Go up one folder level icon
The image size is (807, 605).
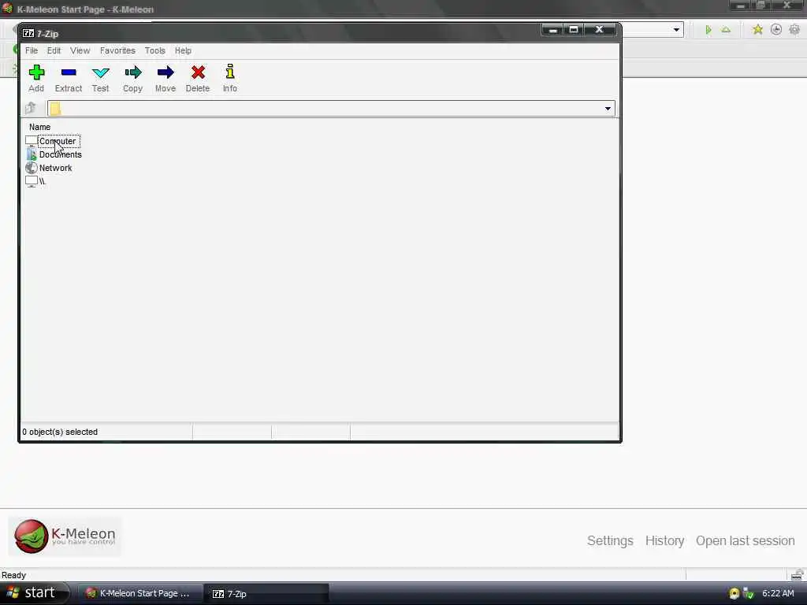31,108
